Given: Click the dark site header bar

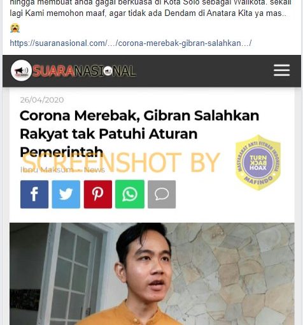Looking at the screenshot, I should (151, 71).
